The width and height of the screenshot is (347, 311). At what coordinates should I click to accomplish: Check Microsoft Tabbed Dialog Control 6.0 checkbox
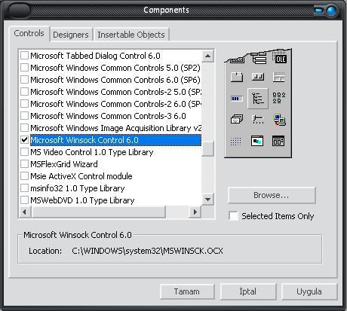(24, 56)
